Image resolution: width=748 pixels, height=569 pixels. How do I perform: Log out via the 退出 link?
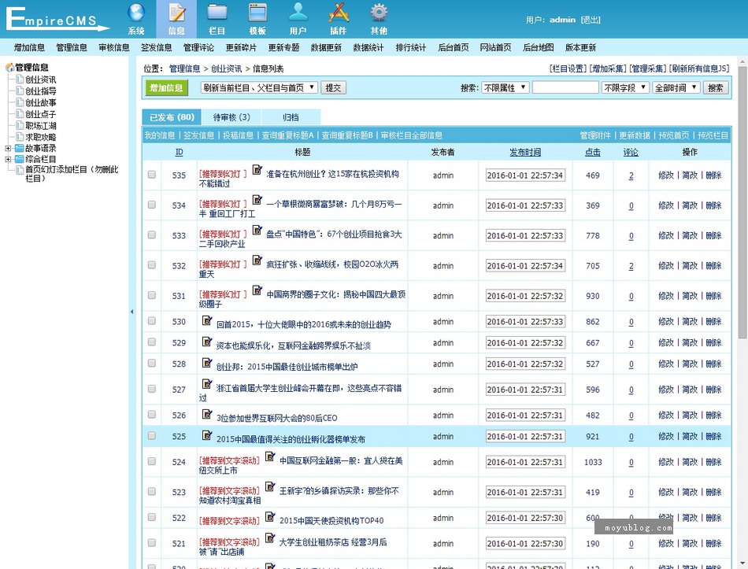tap(591, 20)
